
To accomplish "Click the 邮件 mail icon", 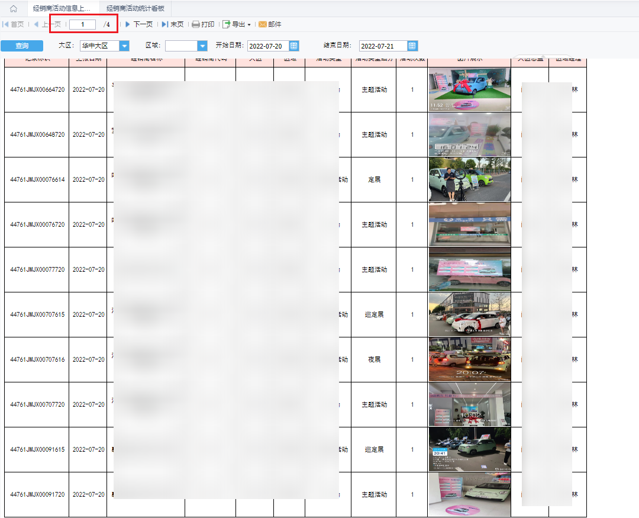I will point(263,24).
